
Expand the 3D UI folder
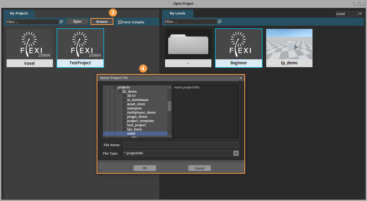124,96
